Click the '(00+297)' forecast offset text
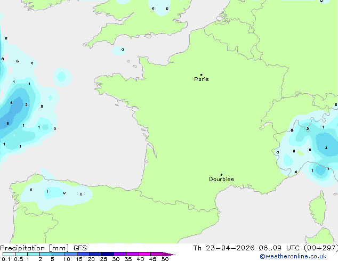Image resolution: width=338 pixels, height=261 pixels. click(x=321, y=248)
